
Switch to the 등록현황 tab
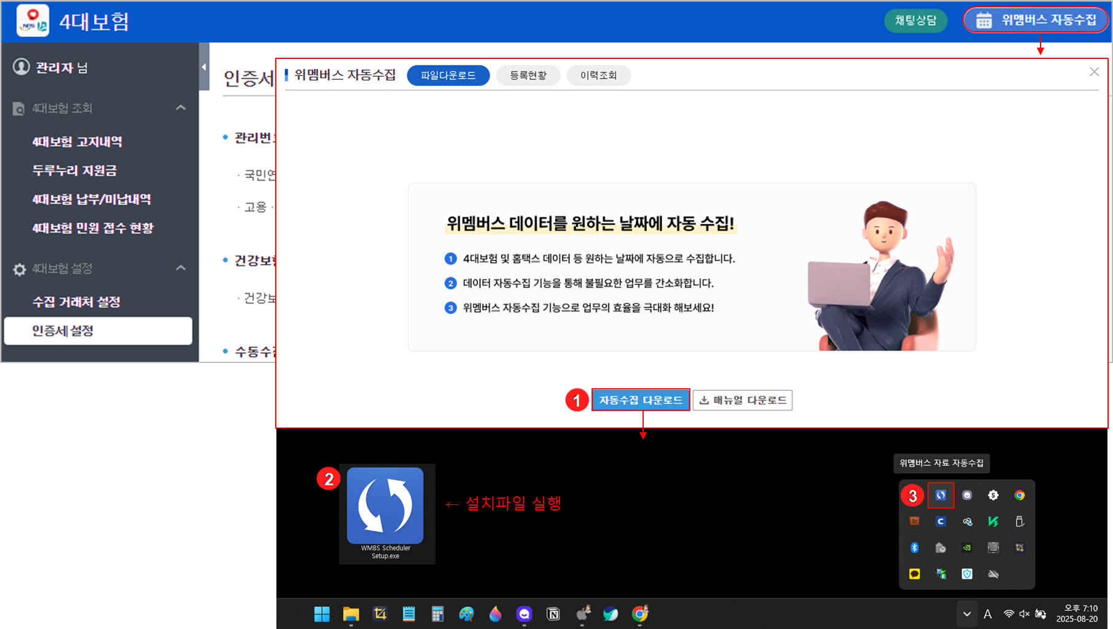(528, 76)
